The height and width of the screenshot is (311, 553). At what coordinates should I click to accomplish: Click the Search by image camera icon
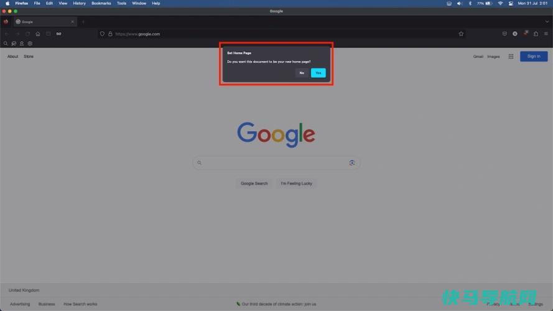tap(352, 162)
